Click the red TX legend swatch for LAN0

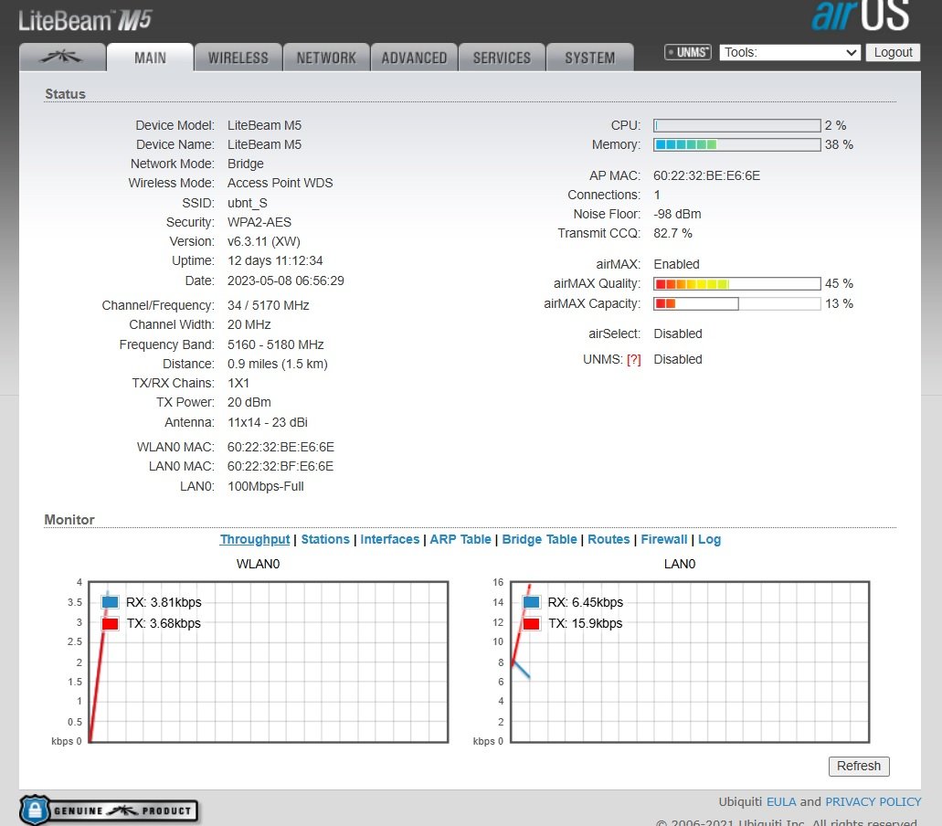tap(531, 623)
